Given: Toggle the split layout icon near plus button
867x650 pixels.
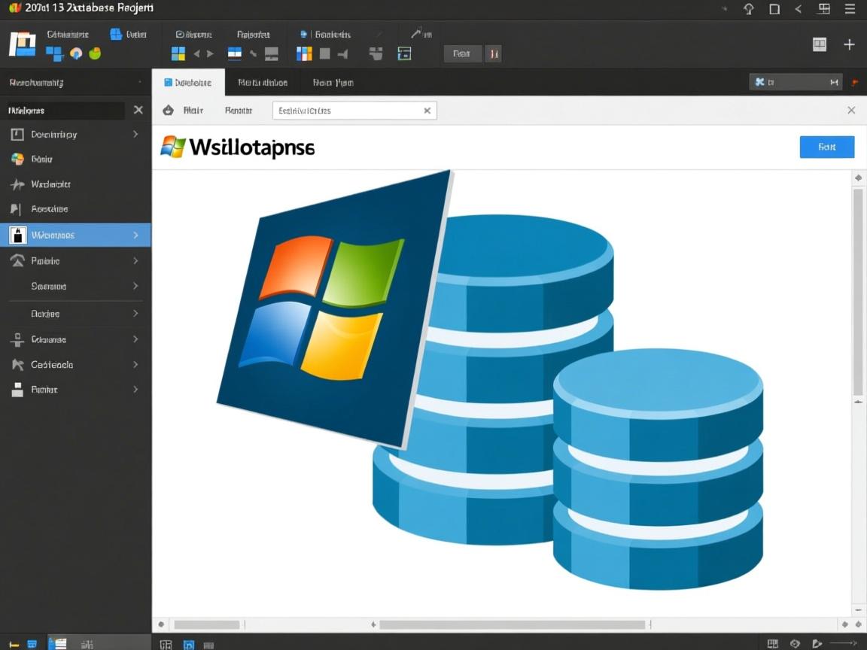Looking at the screenshot, I should (820, 44).
